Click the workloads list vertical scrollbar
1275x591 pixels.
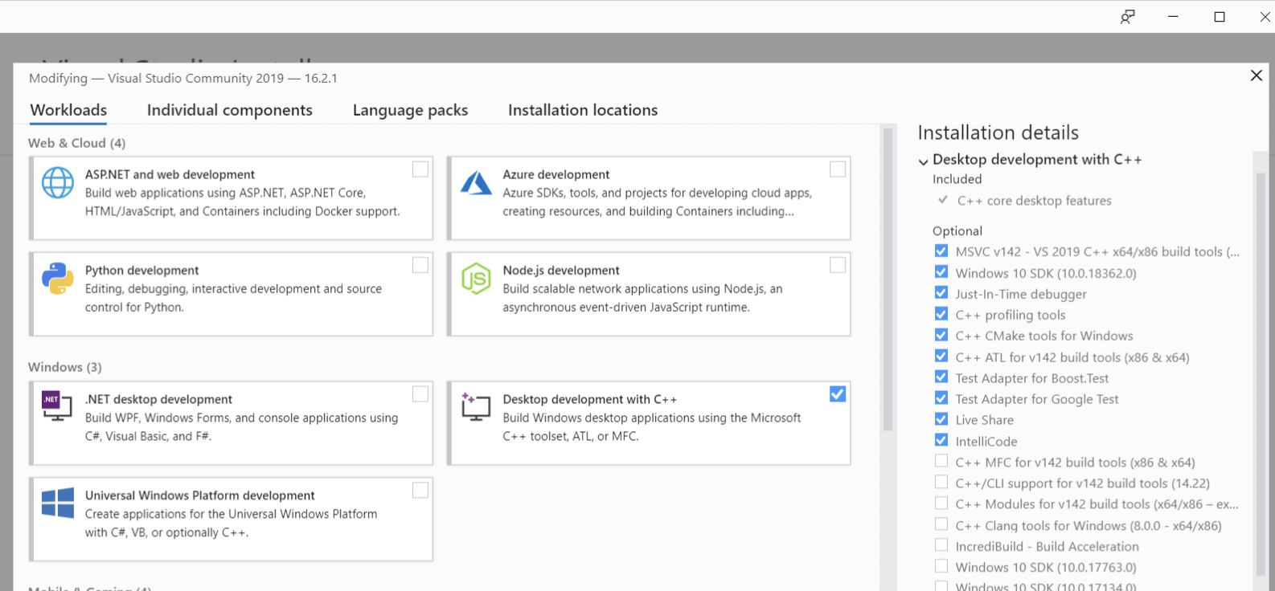coord(888,281)
